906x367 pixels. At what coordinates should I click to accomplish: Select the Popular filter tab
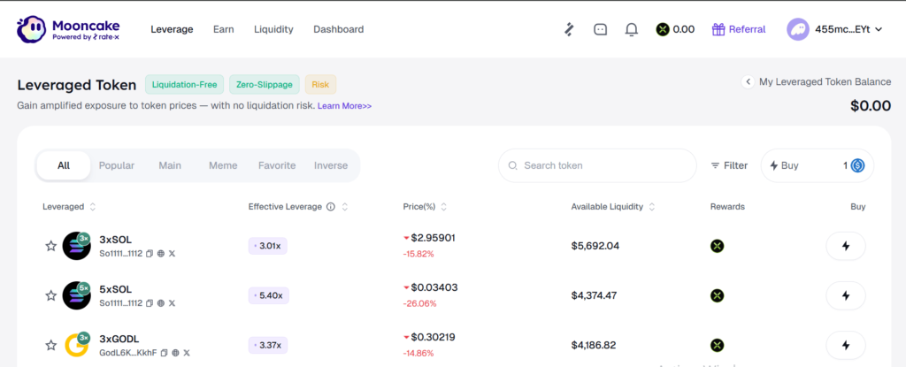pos(117,166)
